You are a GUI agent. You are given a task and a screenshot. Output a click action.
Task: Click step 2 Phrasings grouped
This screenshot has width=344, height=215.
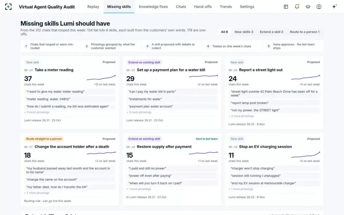click(112, 46)
